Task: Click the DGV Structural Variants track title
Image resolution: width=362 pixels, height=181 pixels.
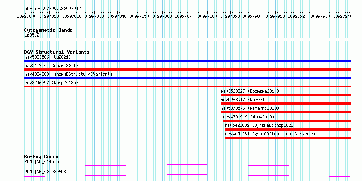Action: [57, 52]
